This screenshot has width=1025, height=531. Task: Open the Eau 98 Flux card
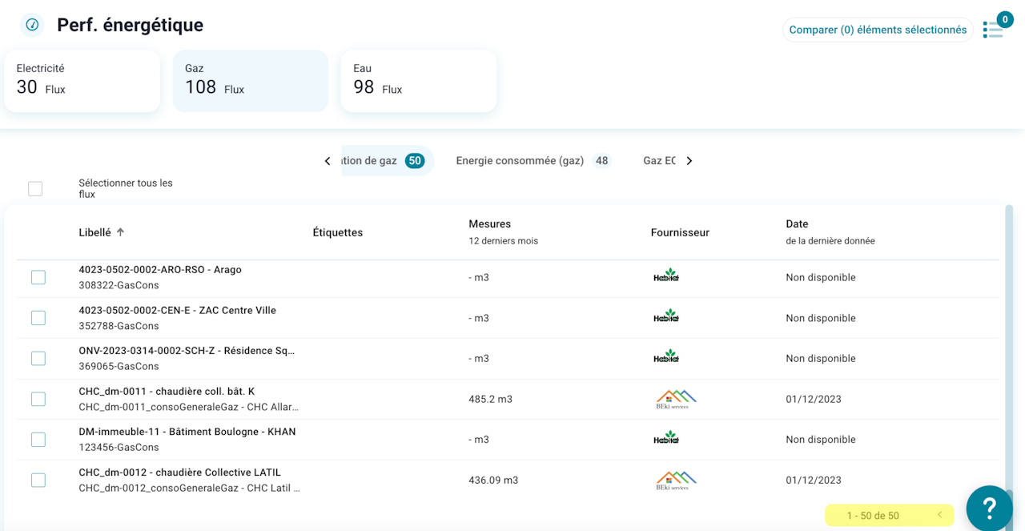point(418,81)
